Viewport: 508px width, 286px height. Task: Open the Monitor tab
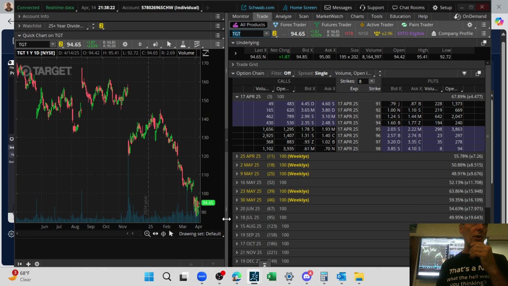(x=241, y=16)
